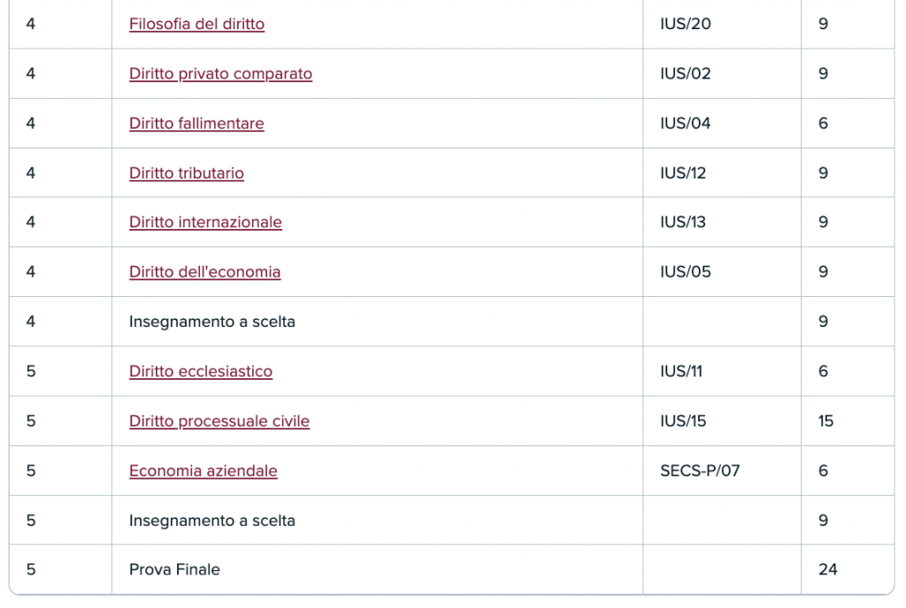This screenshot has width=906, height=608.
Task: Open the Filosofia del diritto link
Action: [196, 24]
